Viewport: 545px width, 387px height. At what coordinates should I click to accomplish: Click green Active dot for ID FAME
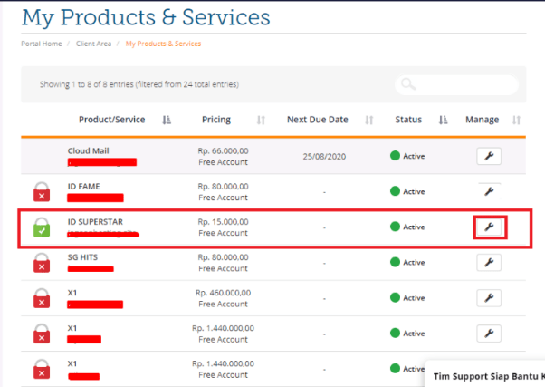[395, 191]
